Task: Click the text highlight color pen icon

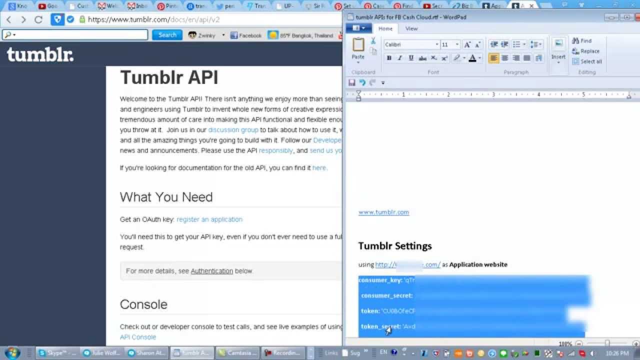Action: click(x=456, y=58)
